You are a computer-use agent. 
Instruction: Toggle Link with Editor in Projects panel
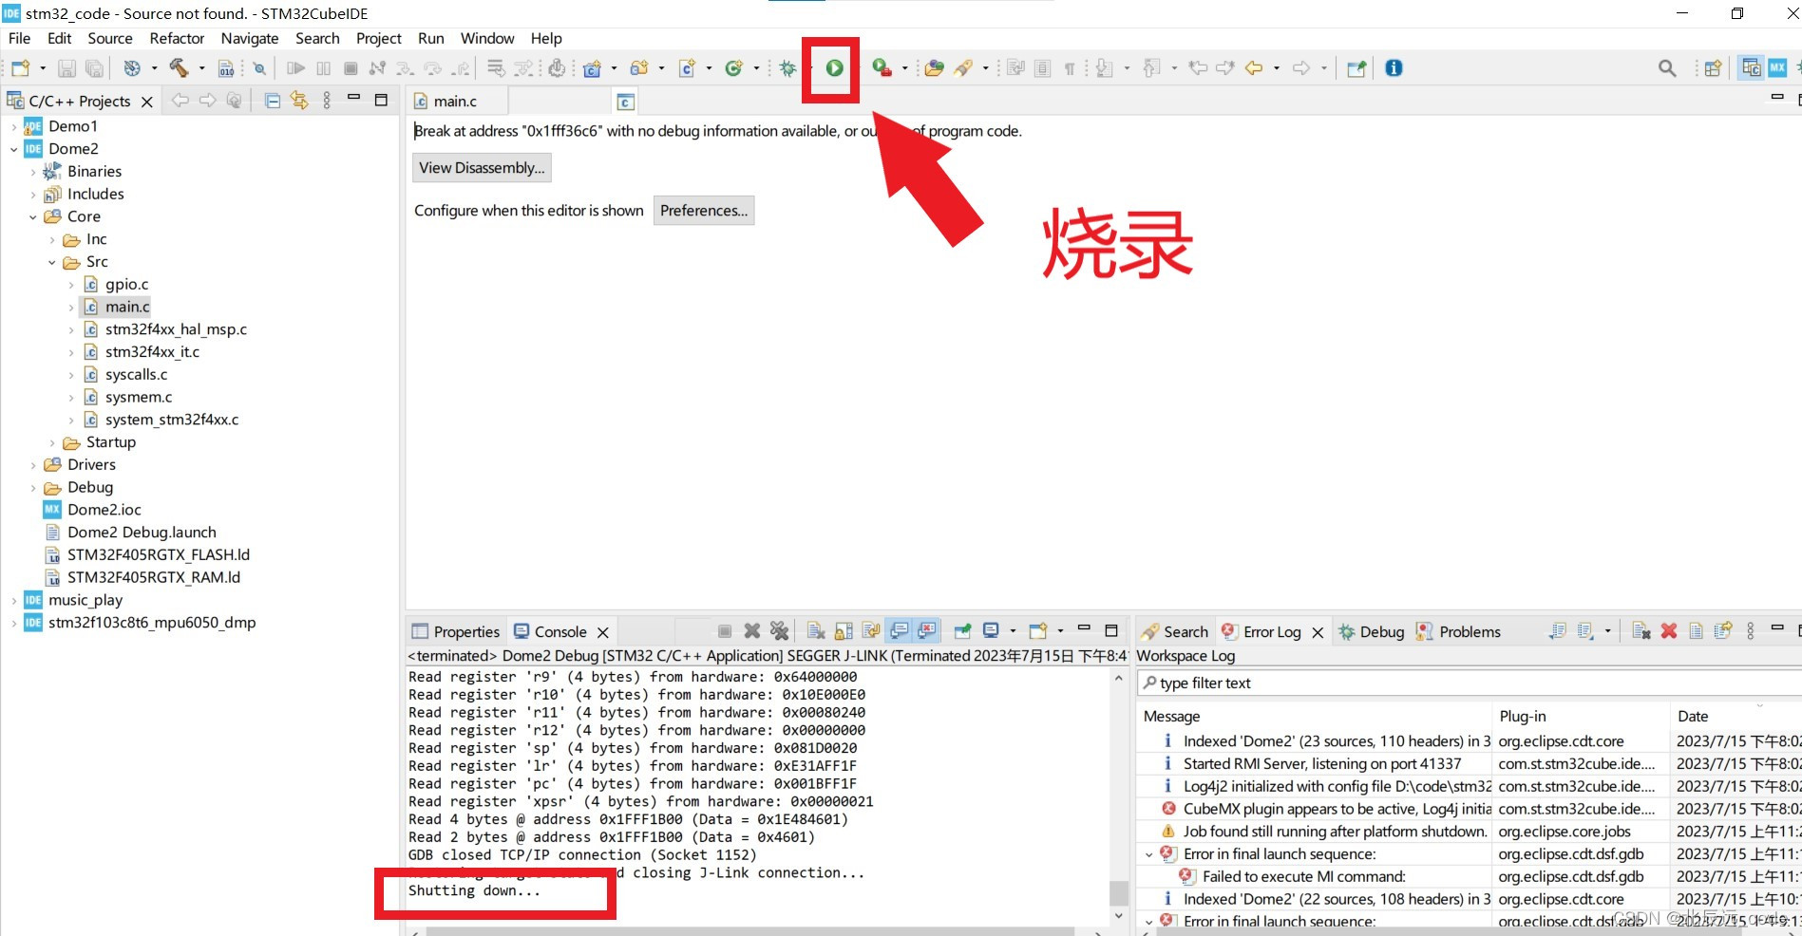click(x=299, y=101)
